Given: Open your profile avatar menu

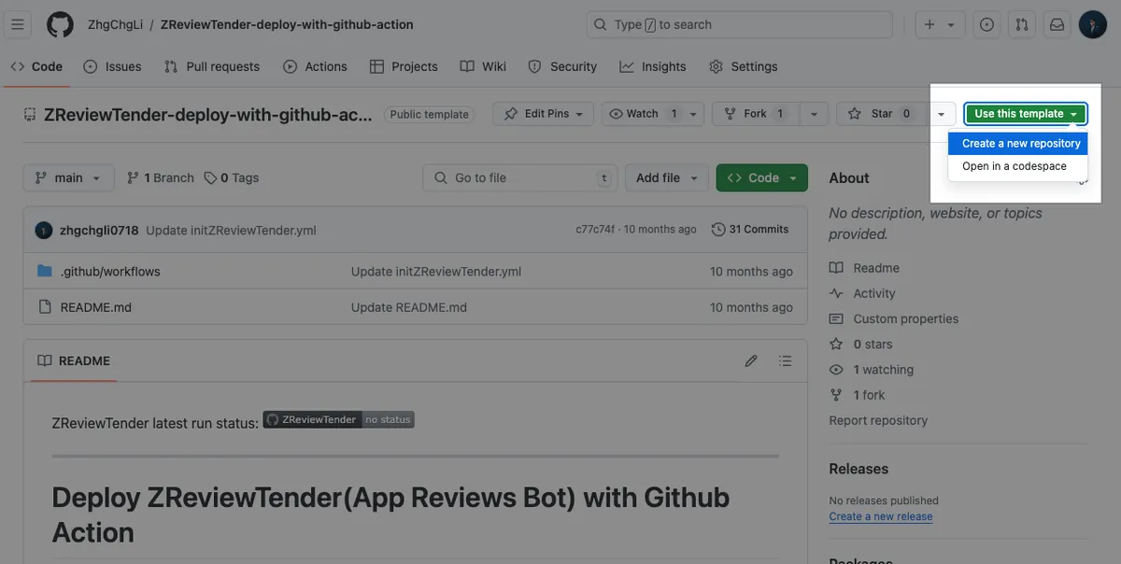Looking at the screenshot, I should 1092,24.
